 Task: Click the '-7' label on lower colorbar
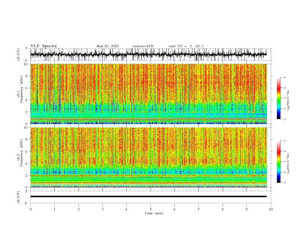[x=284, y=183]
